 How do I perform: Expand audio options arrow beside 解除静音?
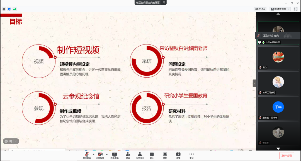click(93, 154)
